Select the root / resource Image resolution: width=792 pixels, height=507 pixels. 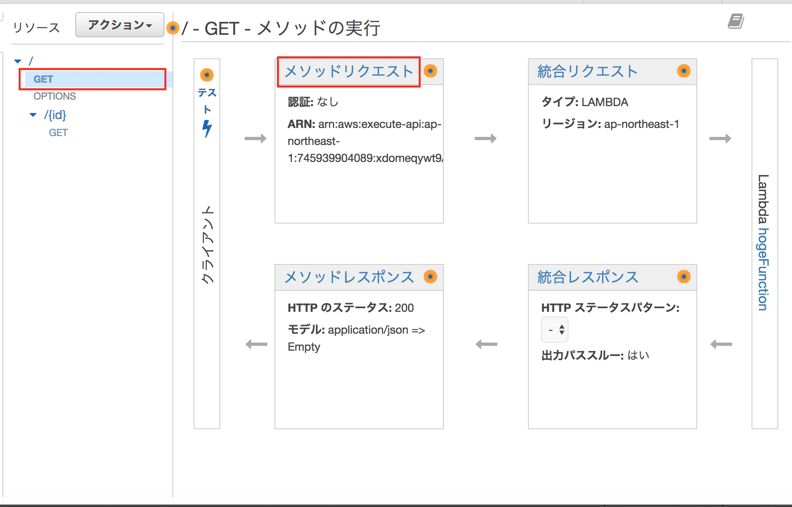point(31,62)
